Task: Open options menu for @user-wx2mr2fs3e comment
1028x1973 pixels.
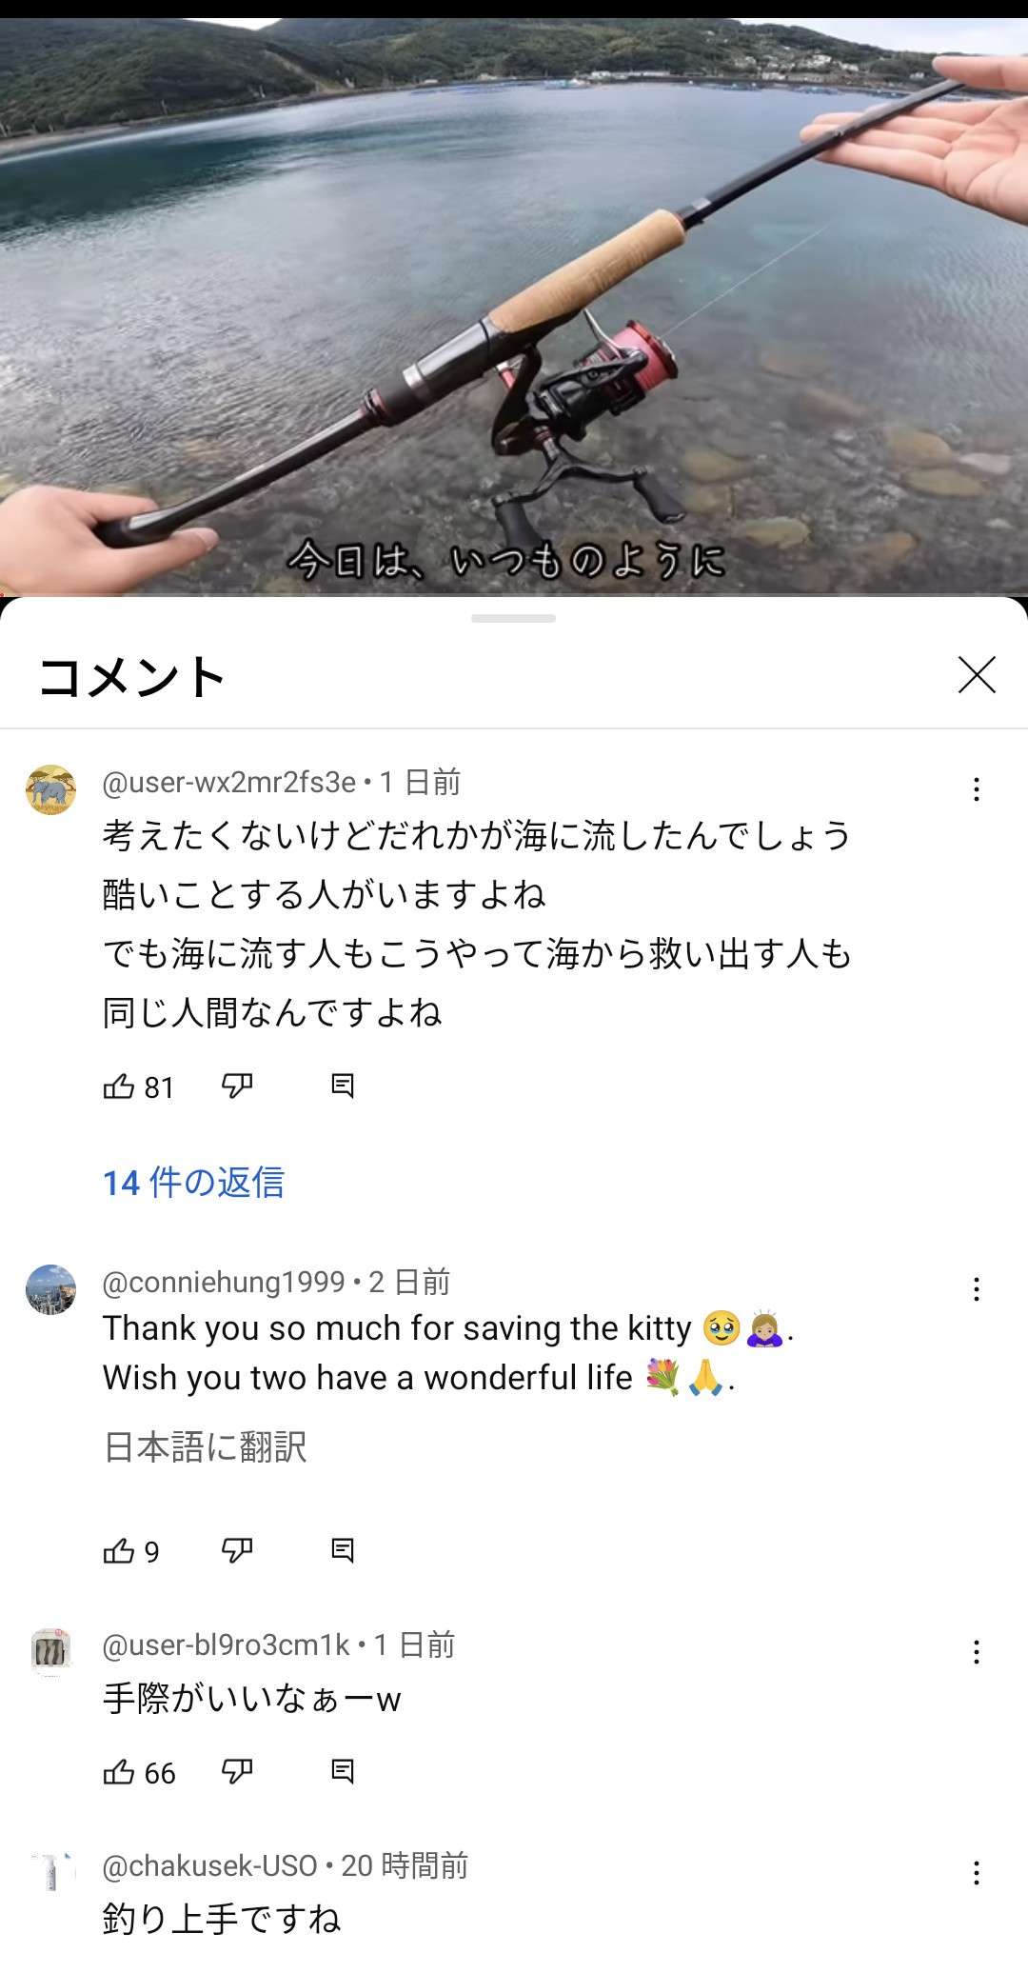Action: [977, 789]
